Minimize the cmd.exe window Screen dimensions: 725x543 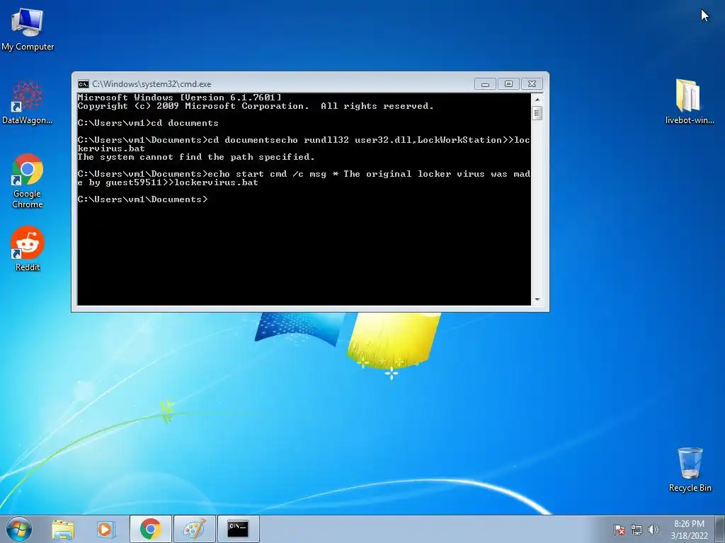coord(486,84)
